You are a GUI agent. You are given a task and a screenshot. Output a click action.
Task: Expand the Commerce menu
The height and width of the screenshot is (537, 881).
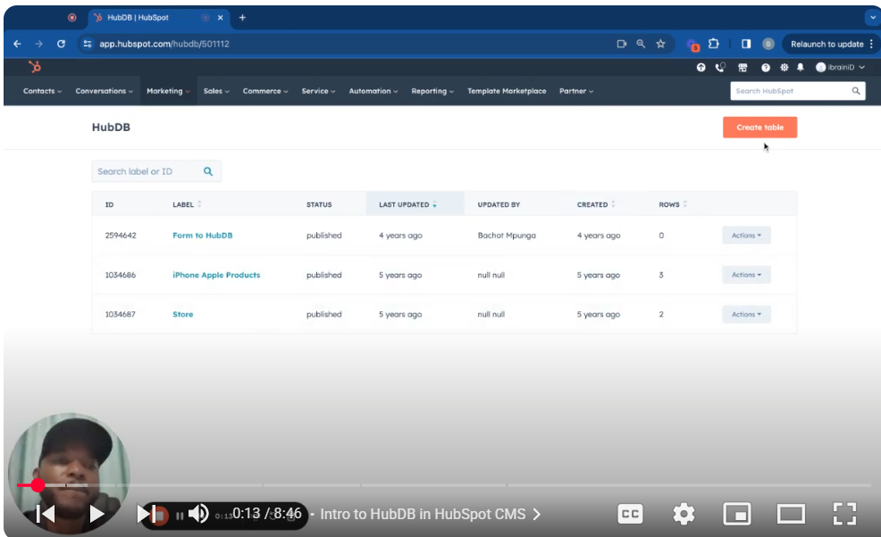click(265, 91)
